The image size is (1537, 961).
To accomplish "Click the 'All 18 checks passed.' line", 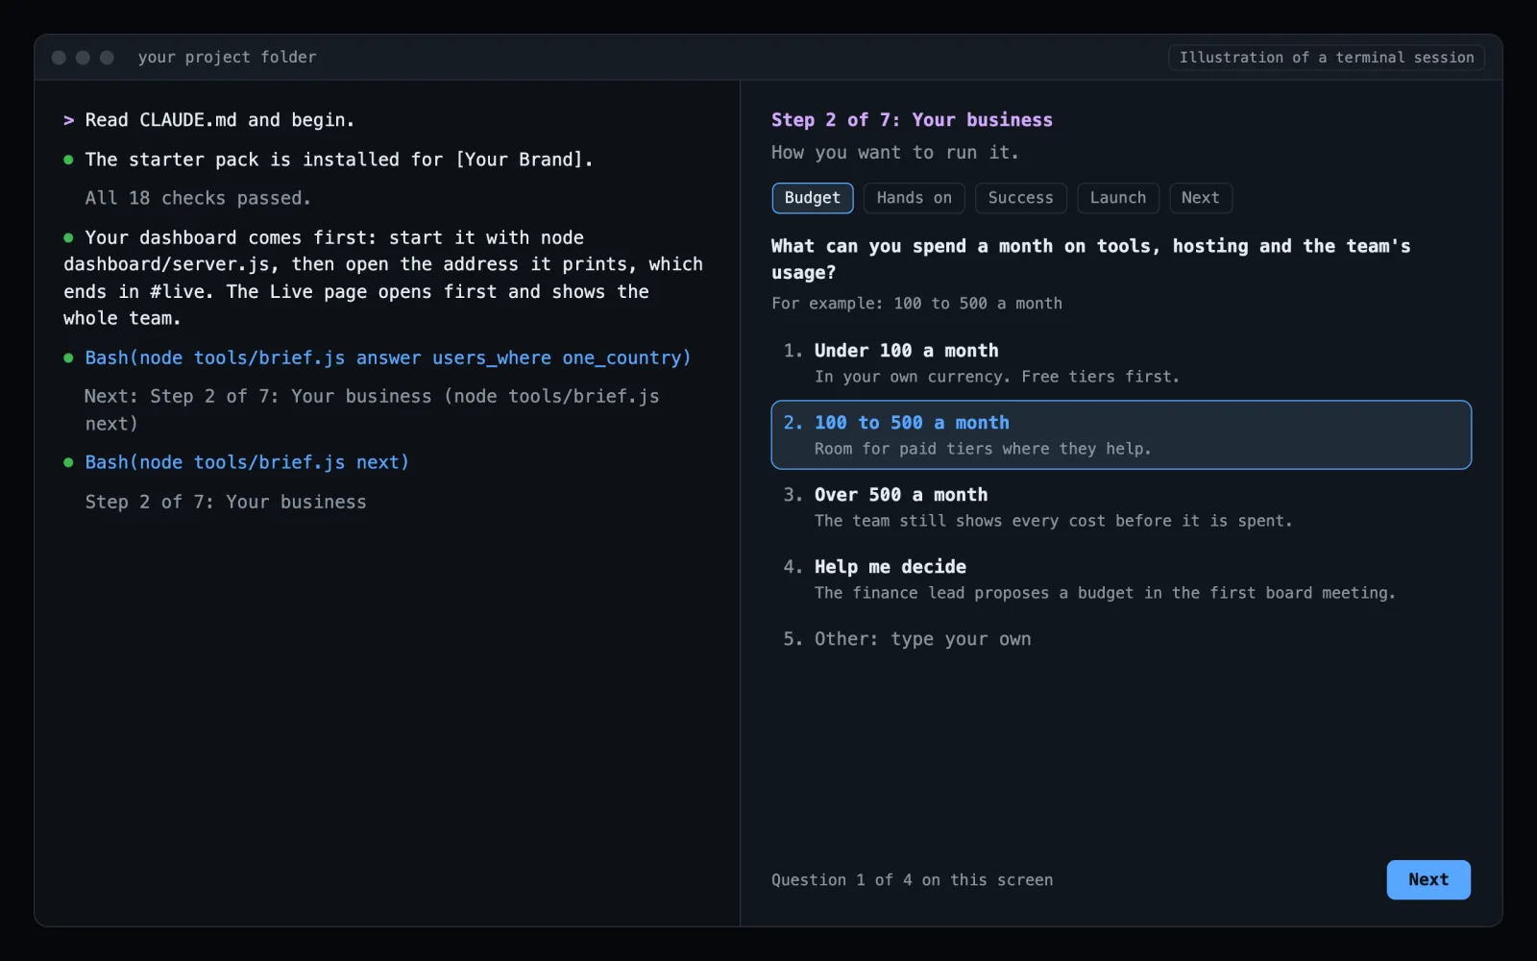I will point(198,198).
